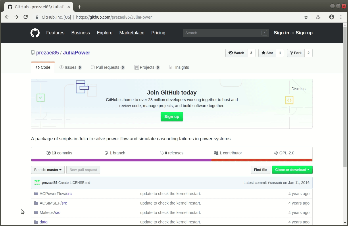Open the ACPowerFlow/src folder link

tap(56, 194)
